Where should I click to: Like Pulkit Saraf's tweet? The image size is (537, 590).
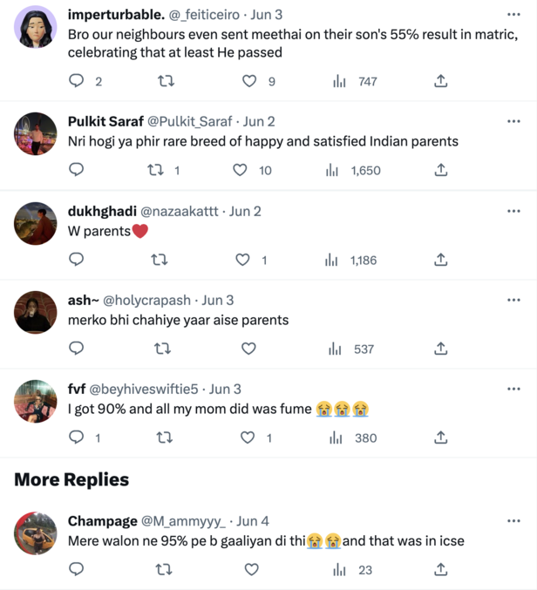(x=240, y=170)
